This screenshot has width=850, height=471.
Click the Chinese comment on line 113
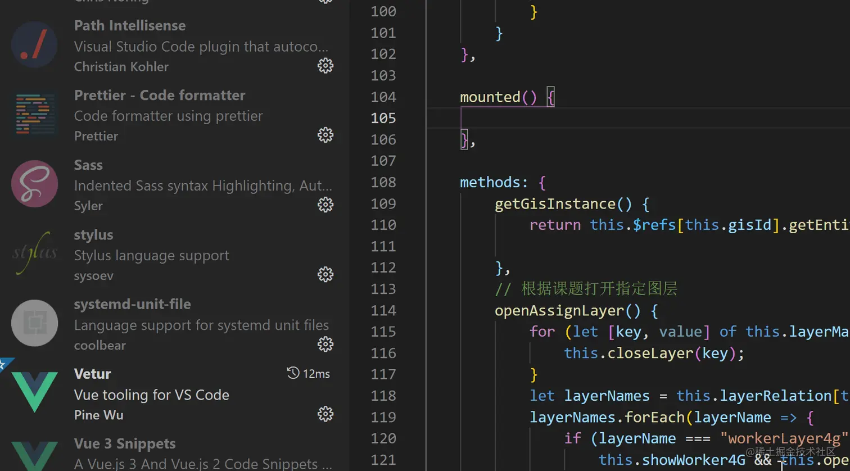coord(586,289)
